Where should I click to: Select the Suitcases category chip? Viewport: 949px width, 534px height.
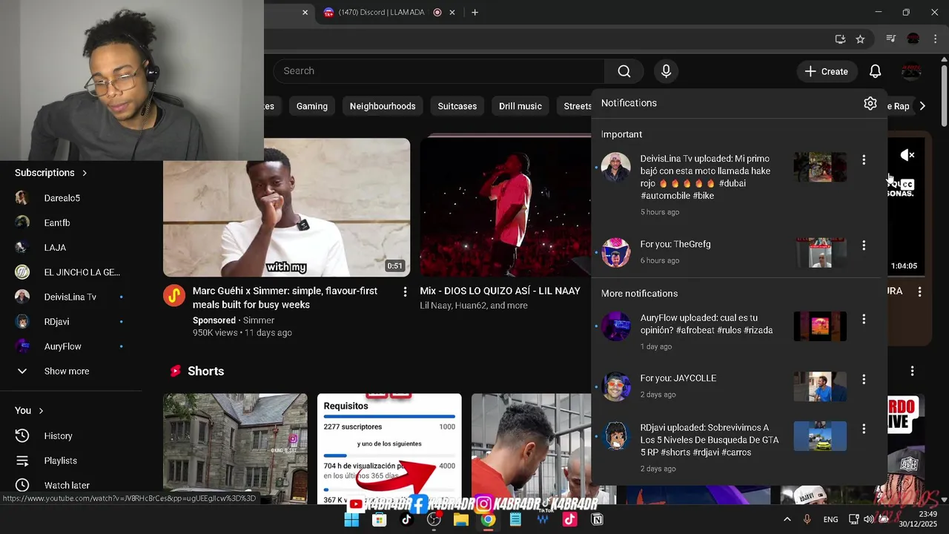[x=457, y=106]
